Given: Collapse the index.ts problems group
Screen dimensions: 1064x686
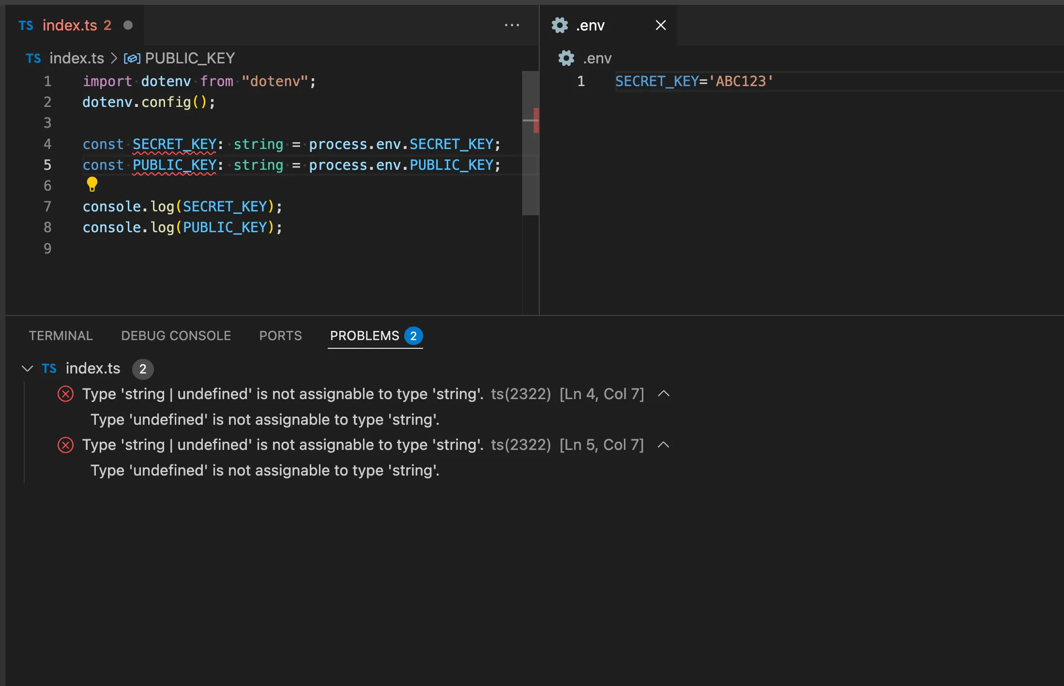Looking at the screenshot, I should [x=28, y=369].
